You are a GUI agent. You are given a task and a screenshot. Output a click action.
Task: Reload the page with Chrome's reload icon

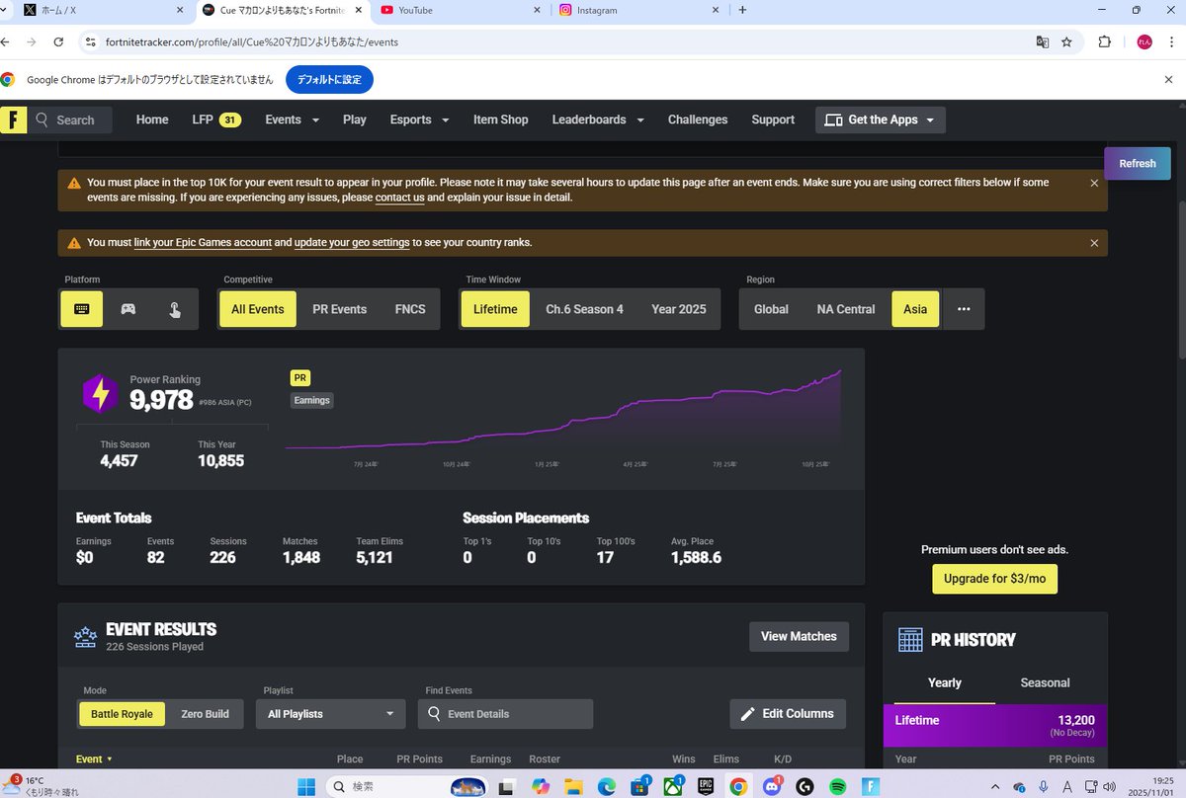pyautogui.click(x=59, y=42)
